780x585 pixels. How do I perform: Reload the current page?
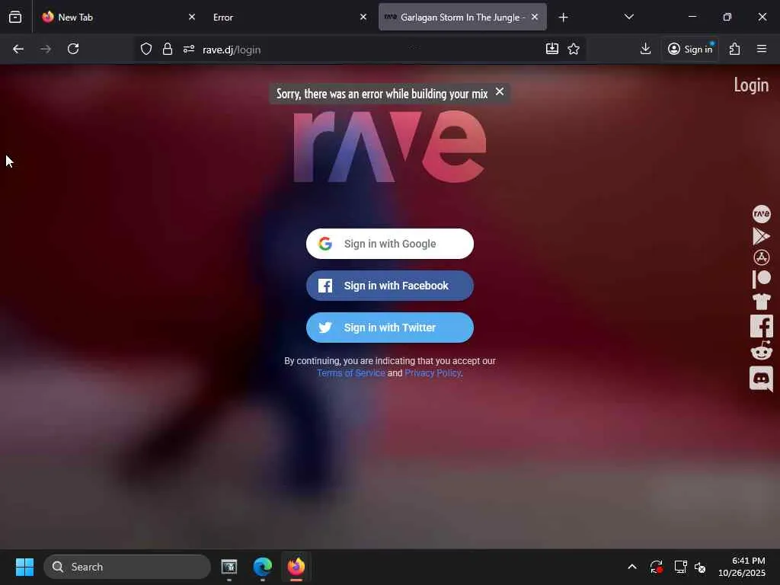[x=73, y=49]
